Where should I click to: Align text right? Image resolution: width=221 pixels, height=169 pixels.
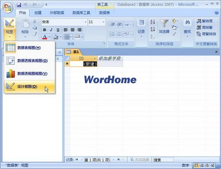79,30
